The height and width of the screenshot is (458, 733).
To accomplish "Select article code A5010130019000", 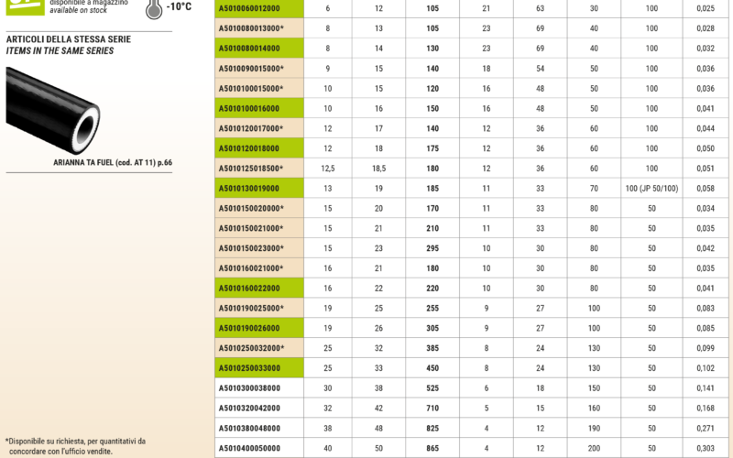I will click(250, 188).
